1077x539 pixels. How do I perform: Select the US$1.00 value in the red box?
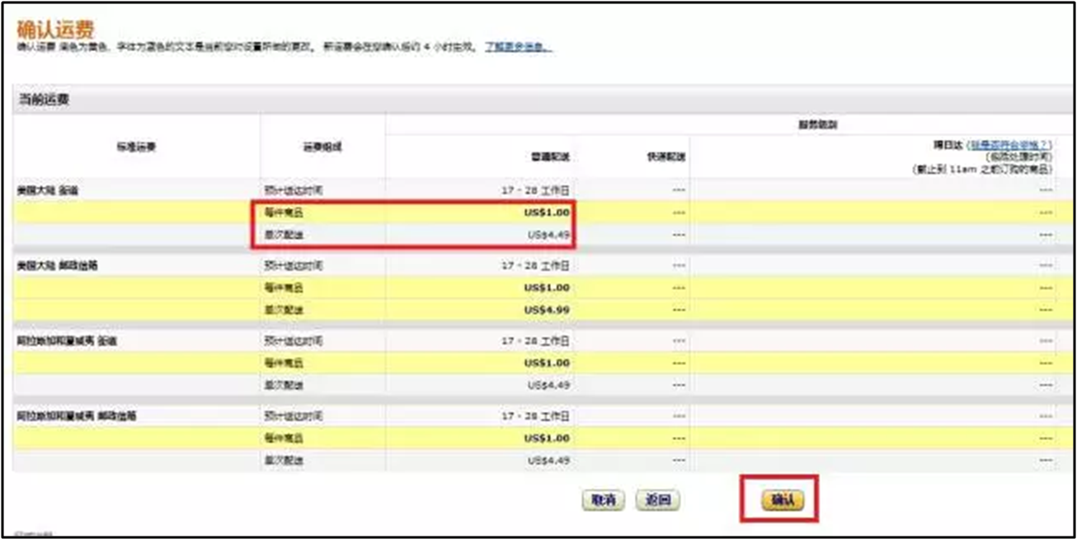(x=546, y=213)
